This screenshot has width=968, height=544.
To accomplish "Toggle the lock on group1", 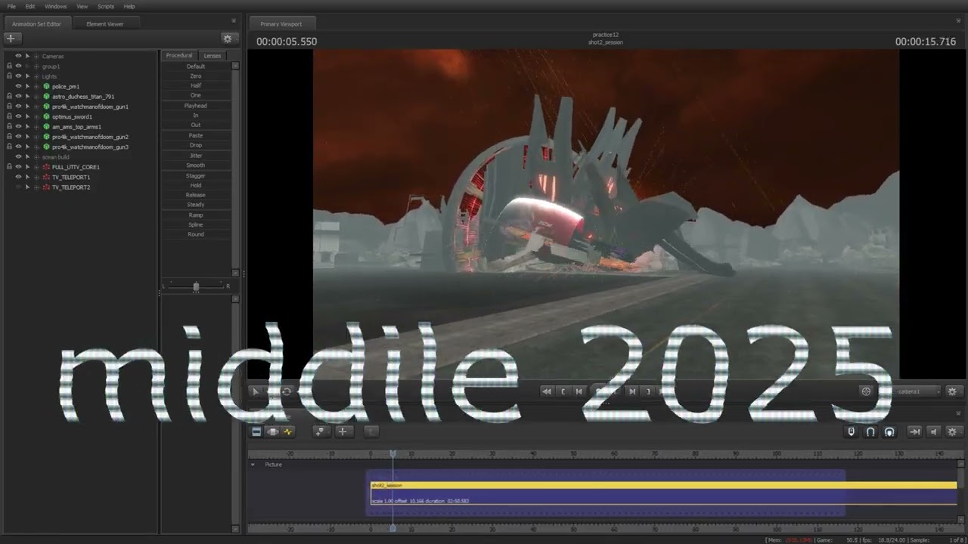I will point(9,66).
